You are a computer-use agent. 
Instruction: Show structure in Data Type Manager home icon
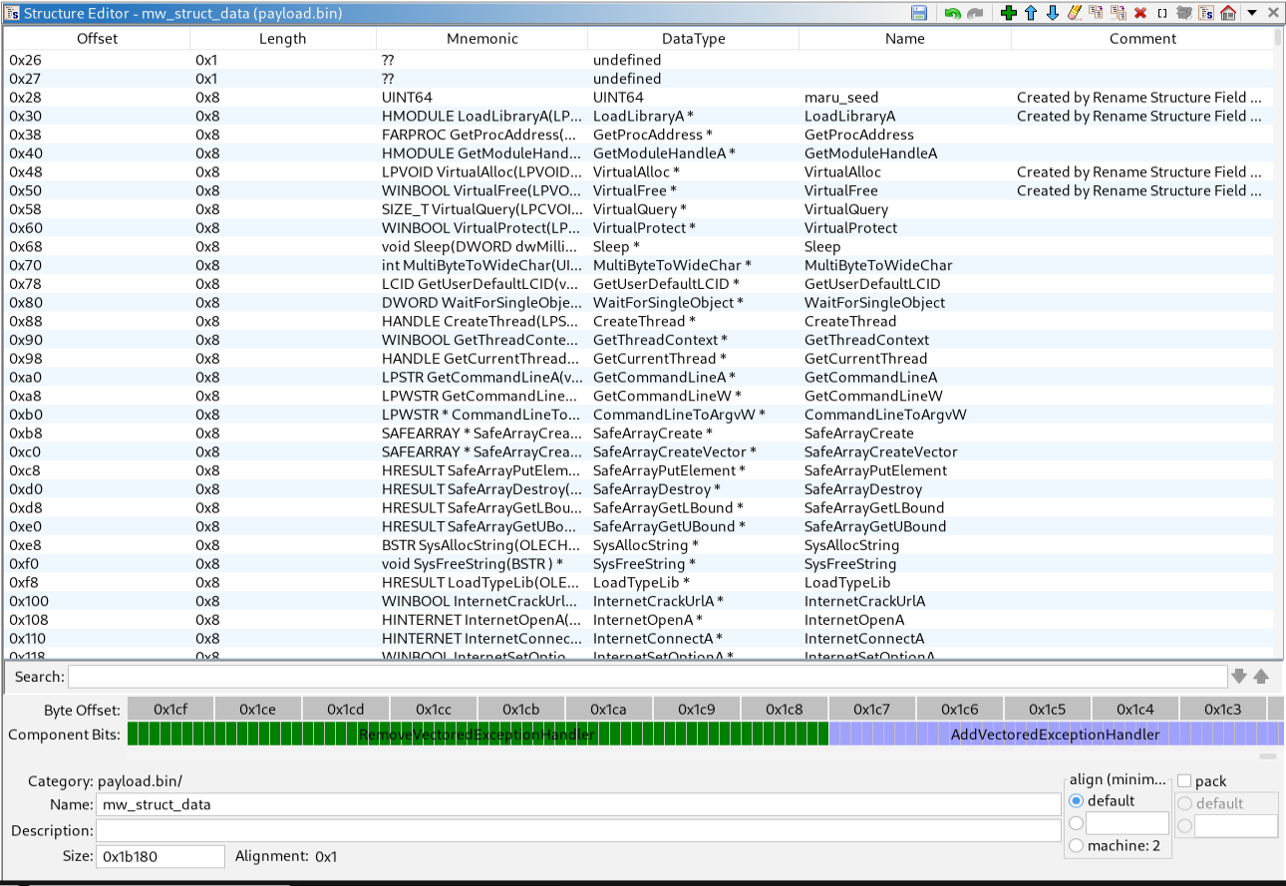coord(1228,13)
